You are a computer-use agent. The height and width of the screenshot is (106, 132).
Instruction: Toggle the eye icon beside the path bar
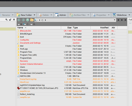point(122,20)
